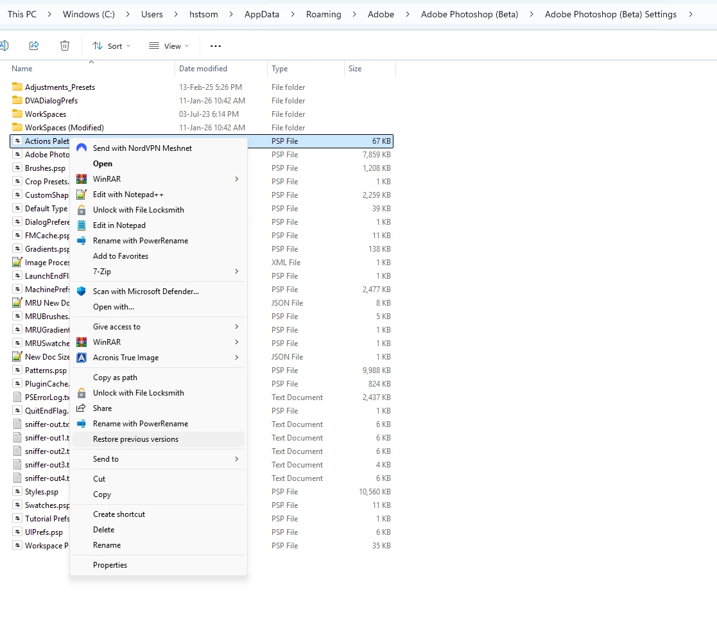Click the Share icon in the toolbar
Screen dimensions: 717x628
tap(34, 46)
